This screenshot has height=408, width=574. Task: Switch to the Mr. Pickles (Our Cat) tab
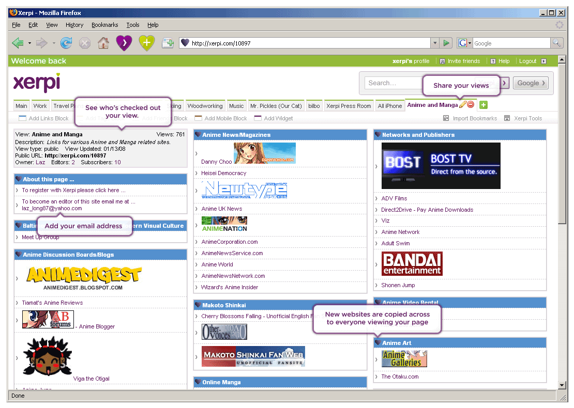276,106
